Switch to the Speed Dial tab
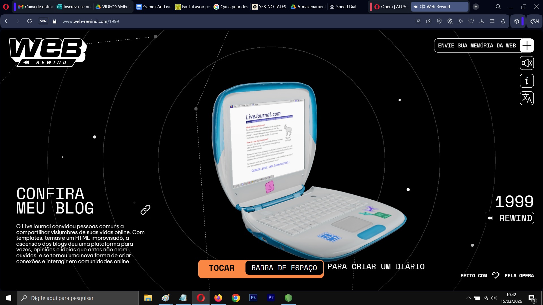This screenshot has height=305, width=543. pyautogui.click(x=343, y=6)
